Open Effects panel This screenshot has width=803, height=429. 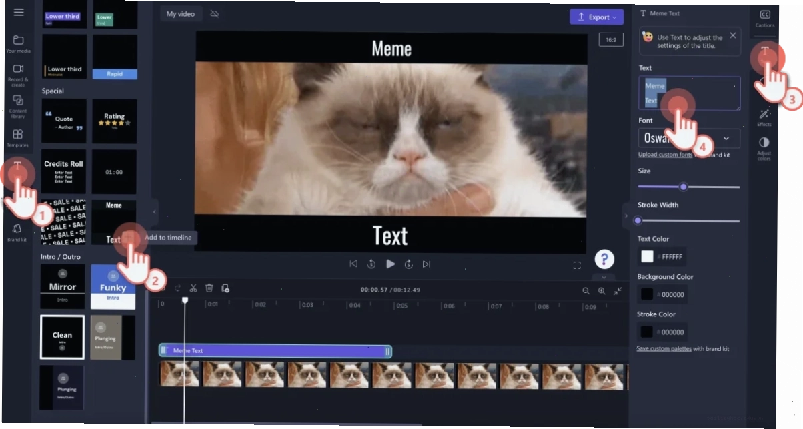[764, 117]
